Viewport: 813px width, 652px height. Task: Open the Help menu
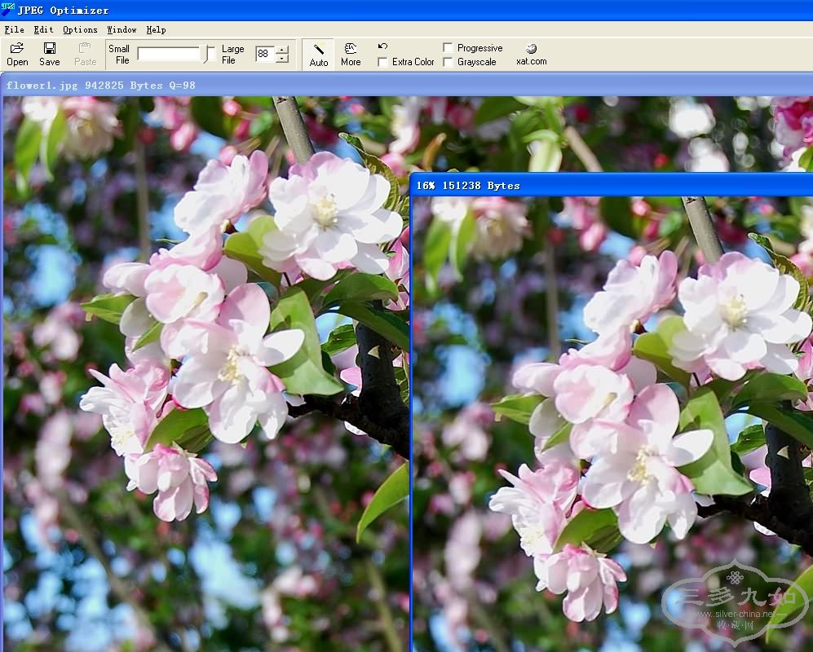pos(156,29)
